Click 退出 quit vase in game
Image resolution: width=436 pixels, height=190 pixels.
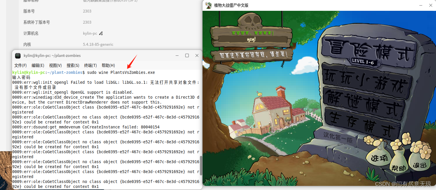pyautogui.click(x=420, y=165)
